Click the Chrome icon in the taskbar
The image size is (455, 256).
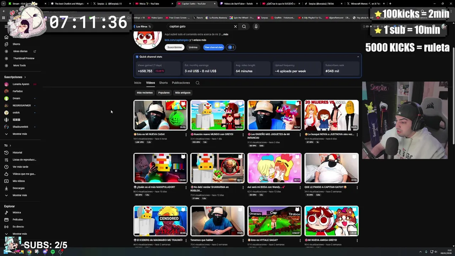tap(29, 252)
